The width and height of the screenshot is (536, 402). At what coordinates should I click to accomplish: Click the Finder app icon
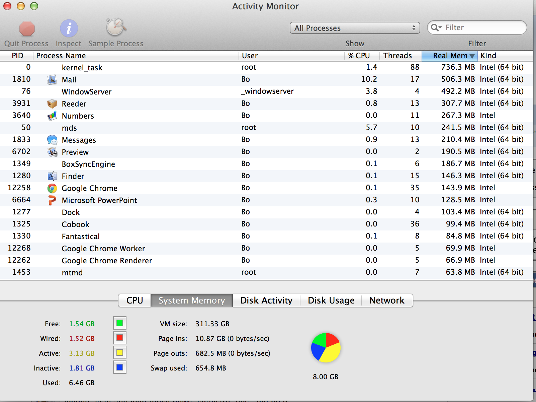point(52,176)
